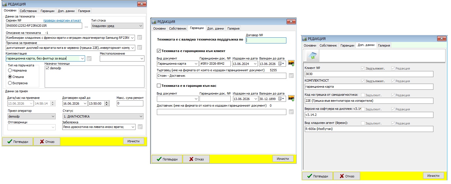Focus the Договор № input field
Viewport: 451px width, 184px height.
[266, 41]
